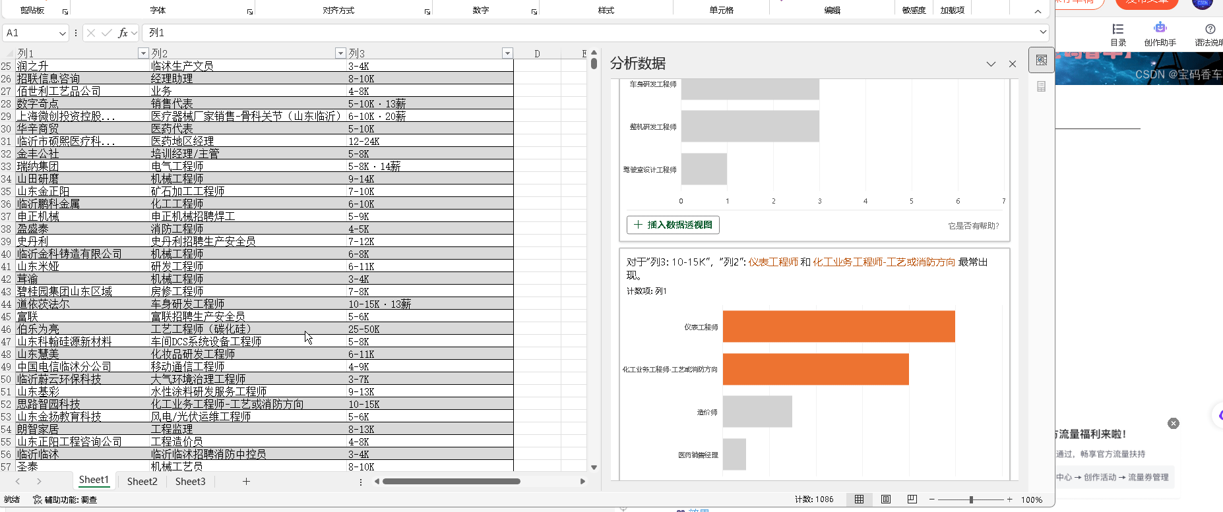Click the horizontal scrollbar right arrow
This screenshot has height=512, width=1223.
582,482
